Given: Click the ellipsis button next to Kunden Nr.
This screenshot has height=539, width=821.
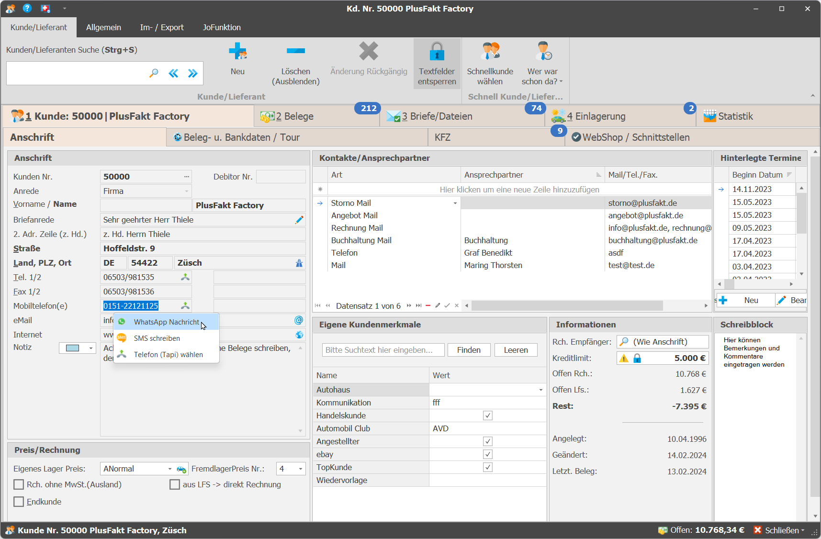Looking at the screenshot, I should [x=186, y=177].
